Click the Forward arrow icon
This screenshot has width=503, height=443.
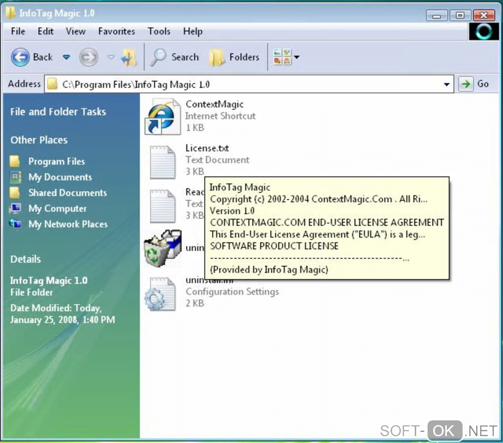point(89,57)
